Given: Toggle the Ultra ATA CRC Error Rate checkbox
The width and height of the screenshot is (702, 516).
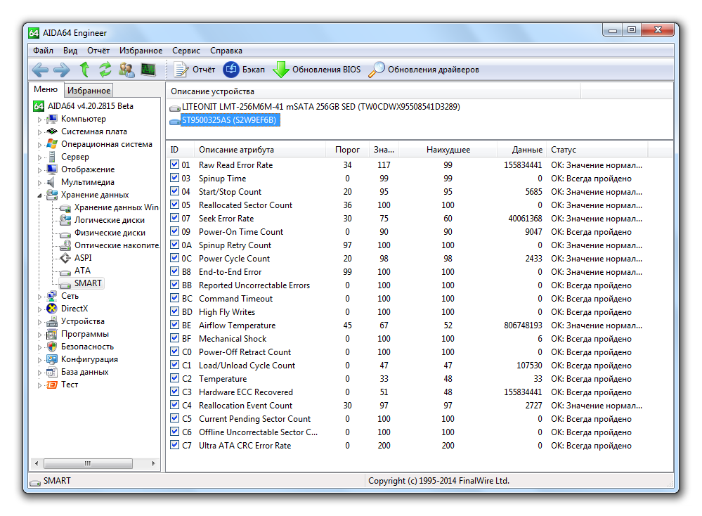Looking at the screenshot, I should (175, 445).
